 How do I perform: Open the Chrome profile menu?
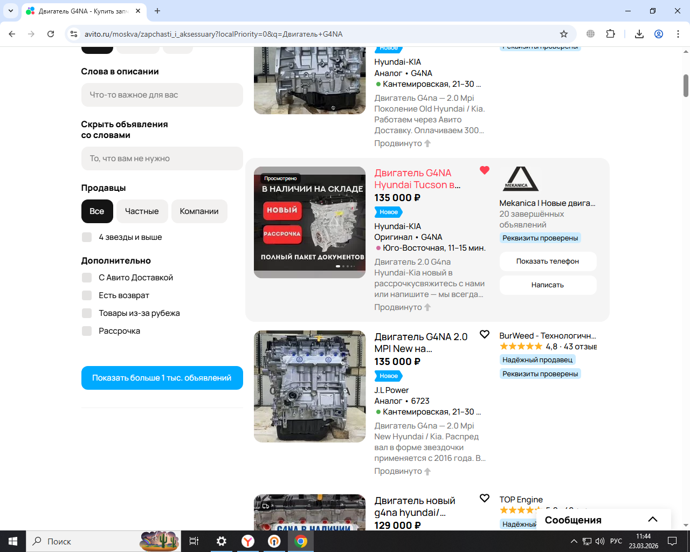(x=659, y=34)
